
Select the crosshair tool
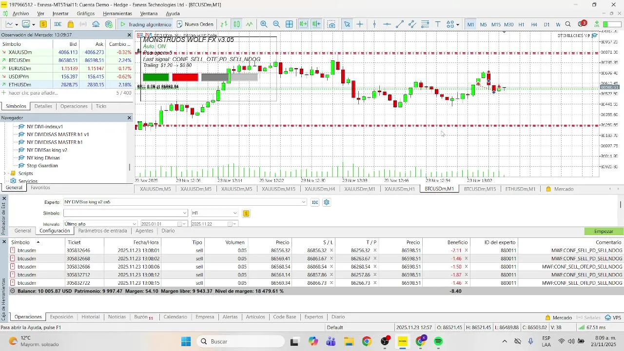click(360, 24)
